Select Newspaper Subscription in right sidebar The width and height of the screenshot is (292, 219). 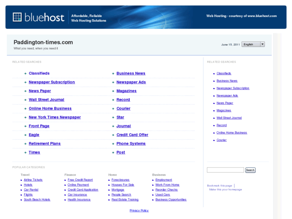tap(233, 88)
